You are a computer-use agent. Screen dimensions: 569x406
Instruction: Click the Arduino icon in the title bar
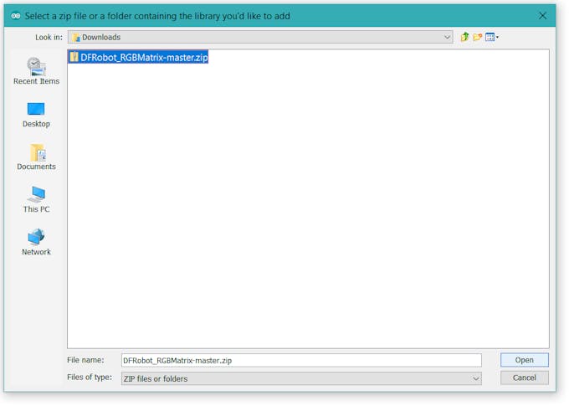click(x=16, y=16)
